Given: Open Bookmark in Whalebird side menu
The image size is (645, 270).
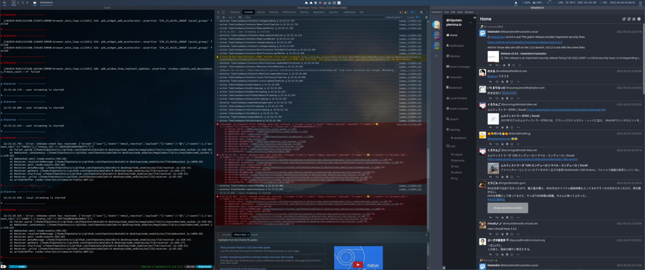Looking at the screenshot, I should tap(454, 87).
